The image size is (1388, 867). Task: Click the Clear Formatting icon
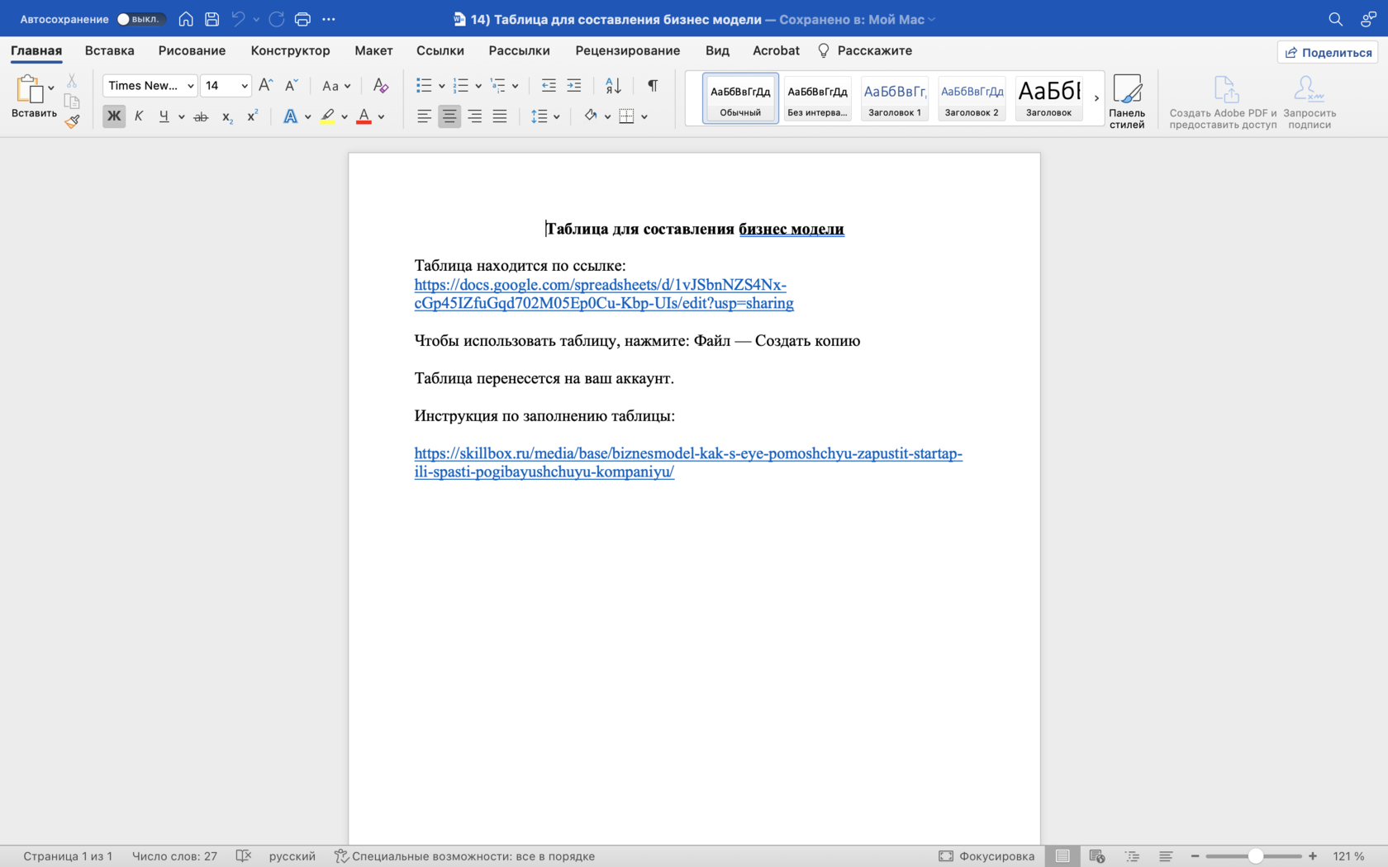[380, 85]
